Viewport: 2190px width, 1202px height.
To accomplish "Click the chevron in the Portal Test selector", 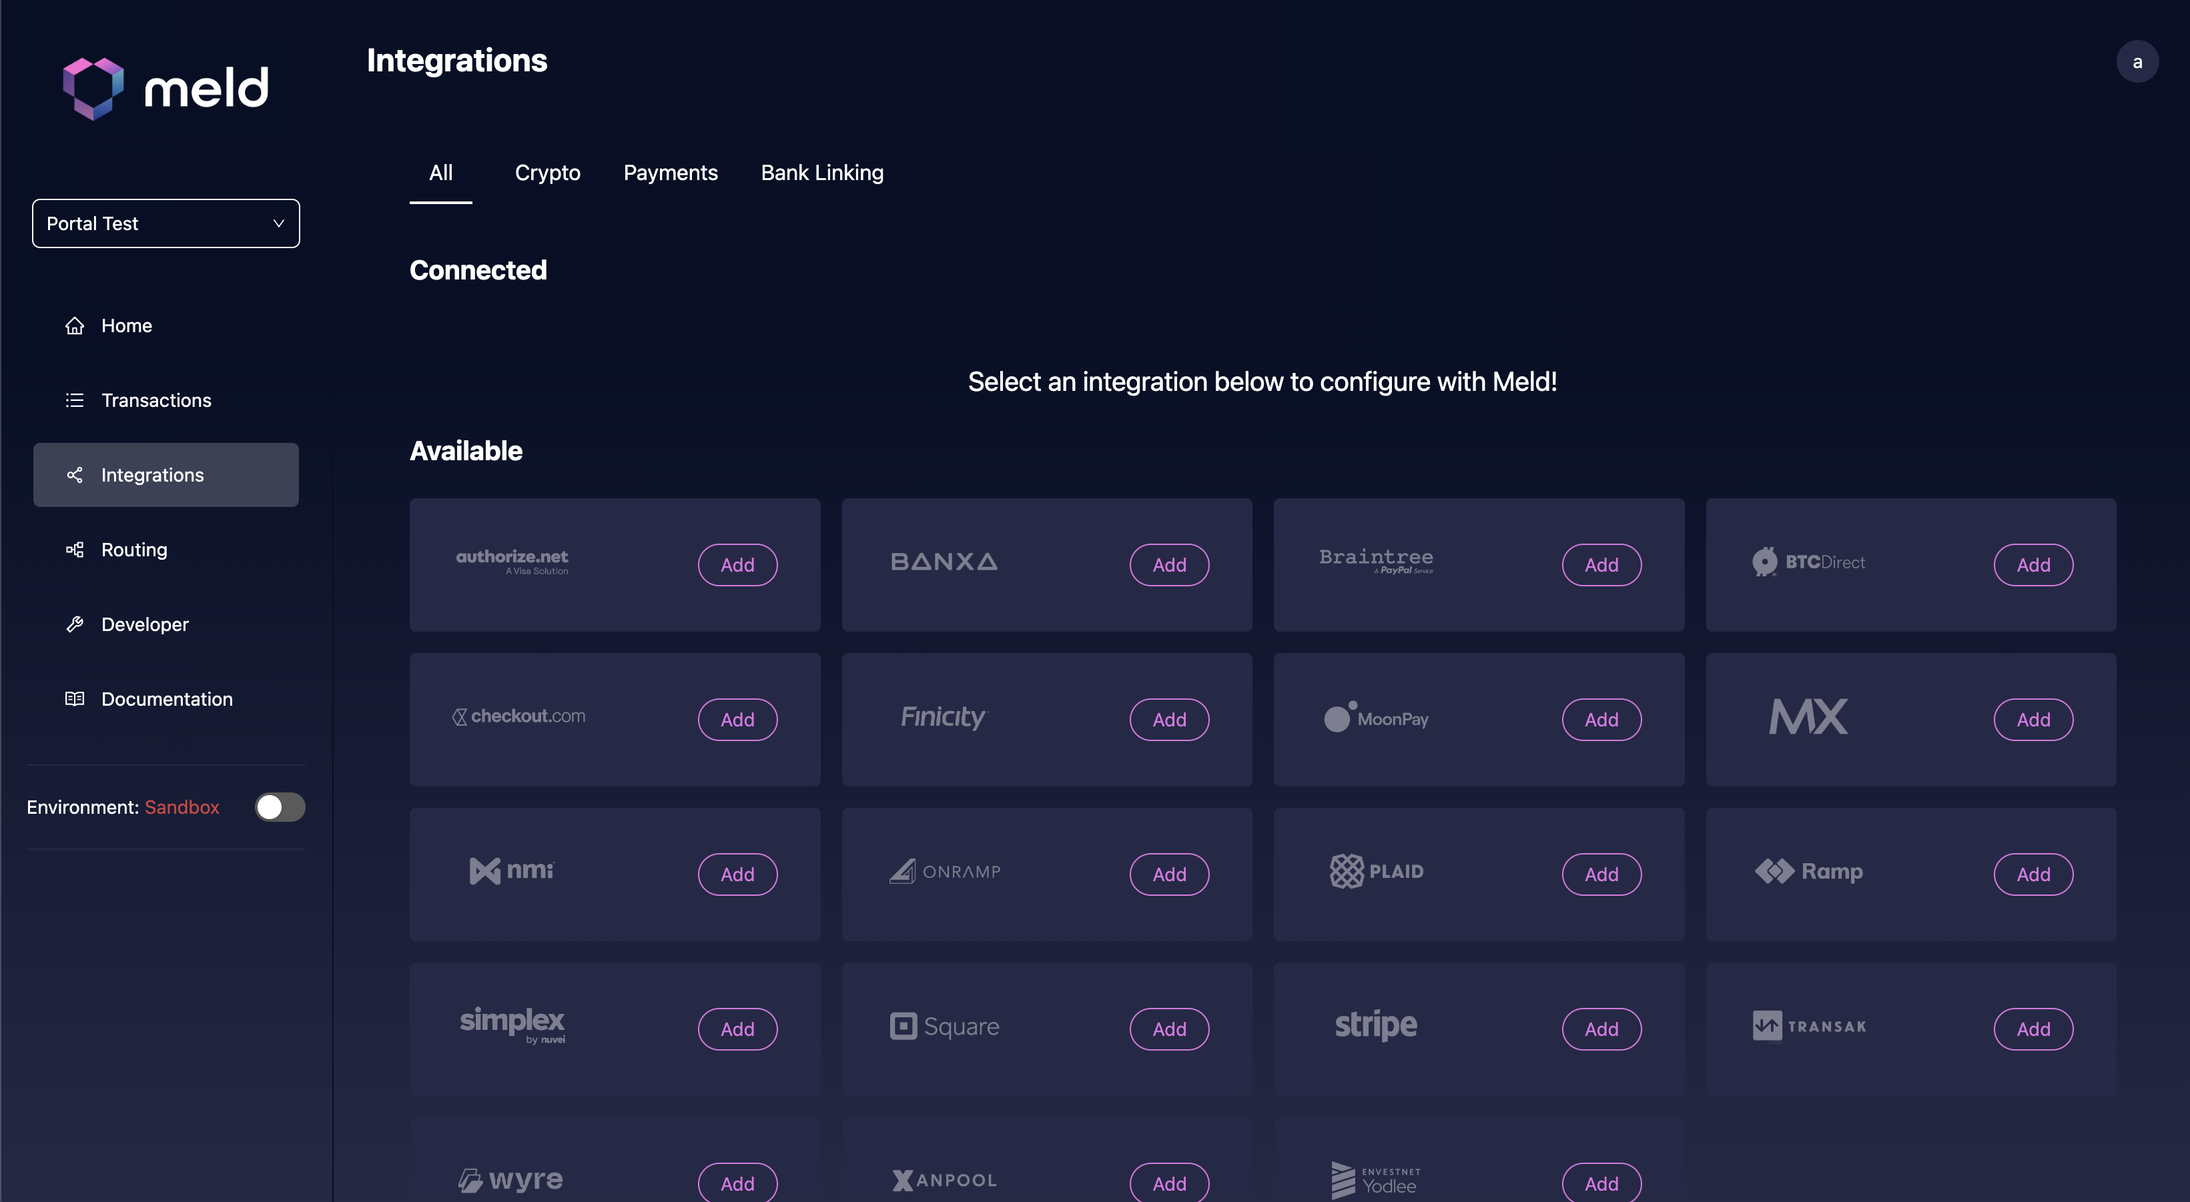I will [278, 223].
